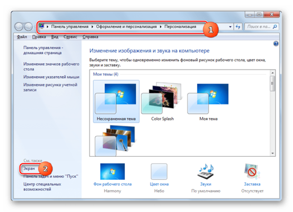The width and height of the screenshot is (293, 212).
Task: Open the "Справка" menu
Action: coord(90,37)
